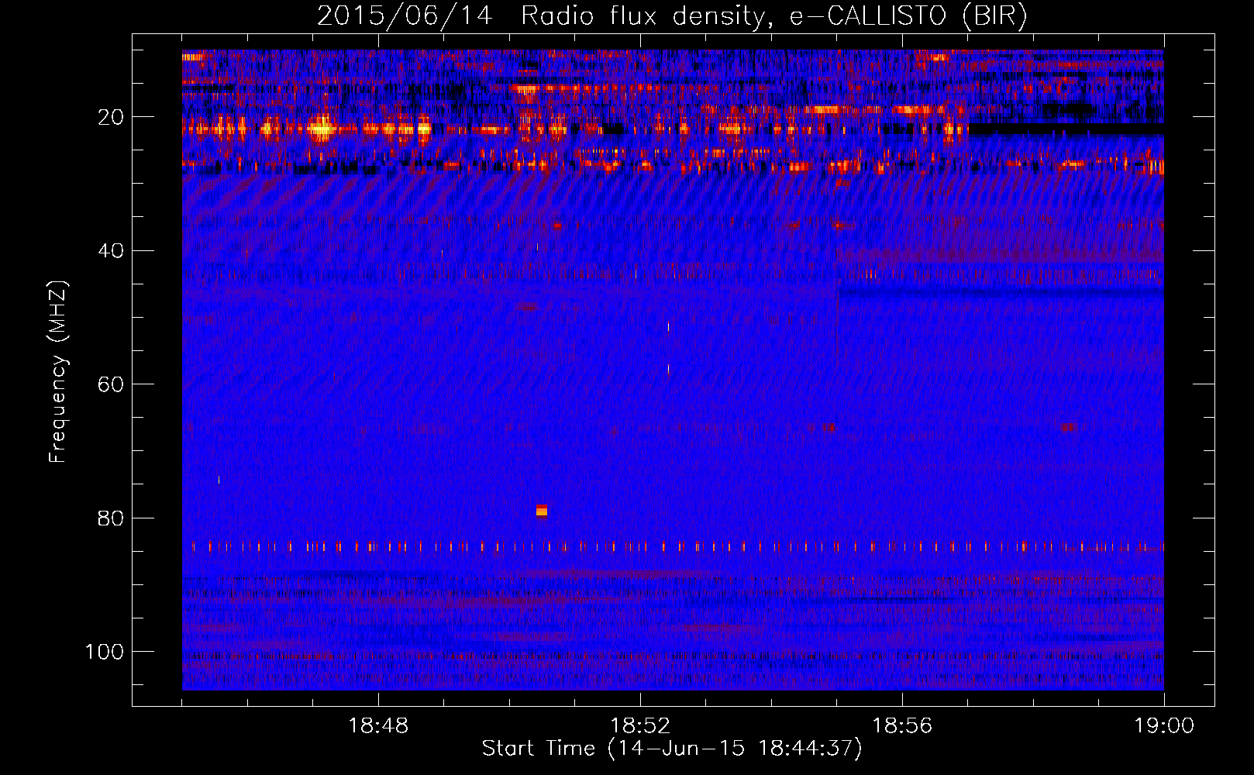Click the plot title "2015/06/14 Radio flux density, e-CALLISTO (BIR)"
The image size is (1254, 775).
click(x=672, y=15)
